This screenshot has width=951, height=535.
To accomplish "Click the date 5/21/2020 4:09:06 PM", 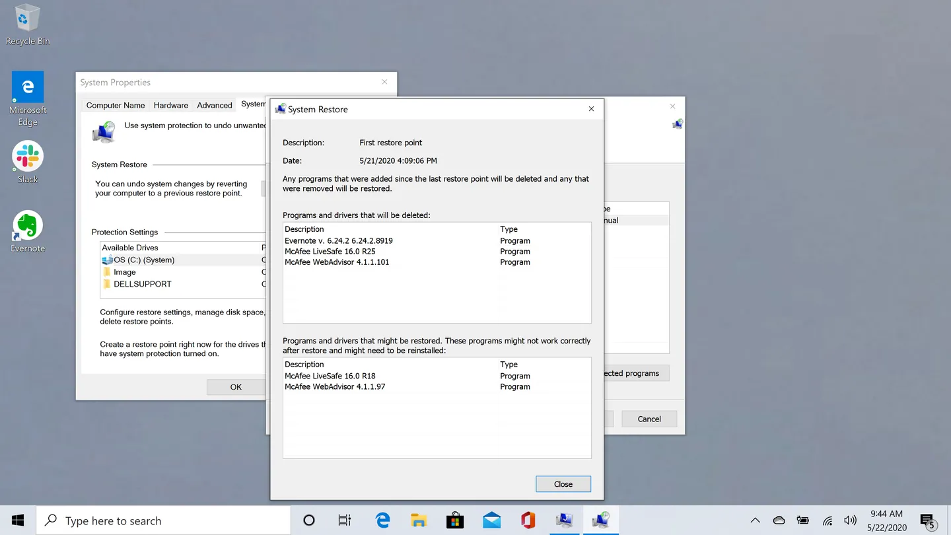I will point(398,160).
